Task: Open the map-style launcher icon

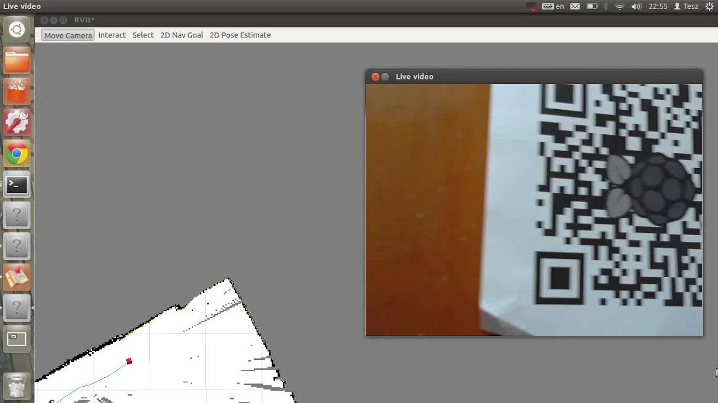Action: click(17, 277)
